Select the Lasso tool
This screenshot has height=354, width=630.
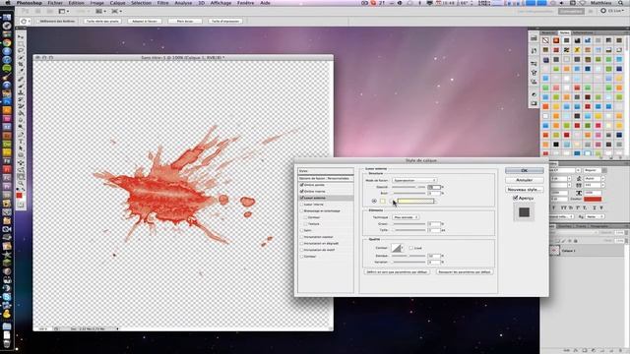click(x=21, y=51)
